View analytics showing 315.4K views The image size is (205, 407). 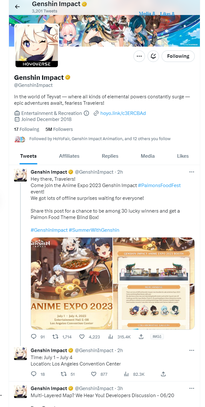tap(111, 337)
